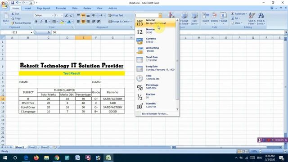
Task: Select Scientific format option
Action: (x=155, y=106)
